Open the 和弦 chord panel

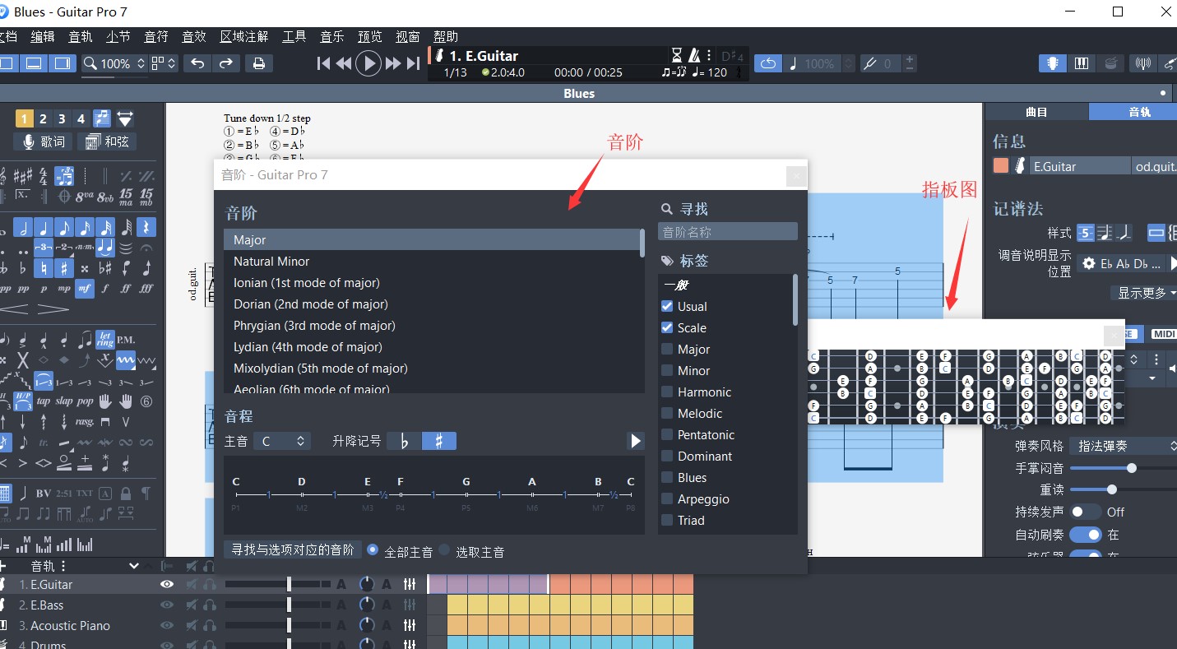108,141
